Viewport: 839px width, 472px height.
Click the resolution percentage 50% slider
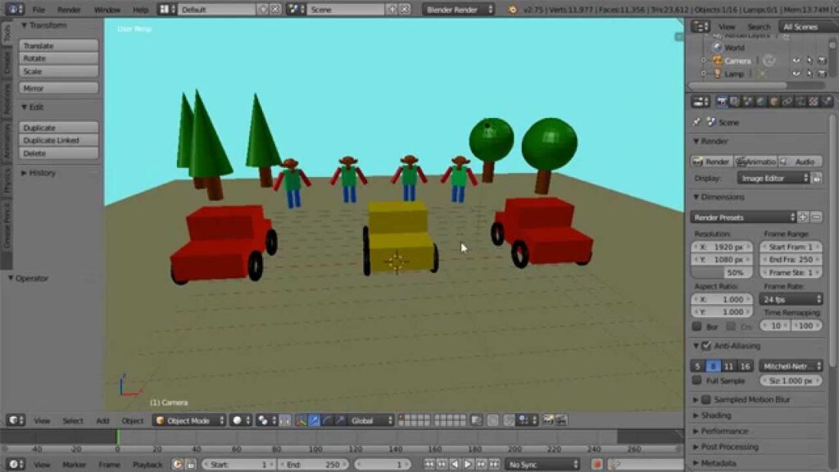coord(722,272)
